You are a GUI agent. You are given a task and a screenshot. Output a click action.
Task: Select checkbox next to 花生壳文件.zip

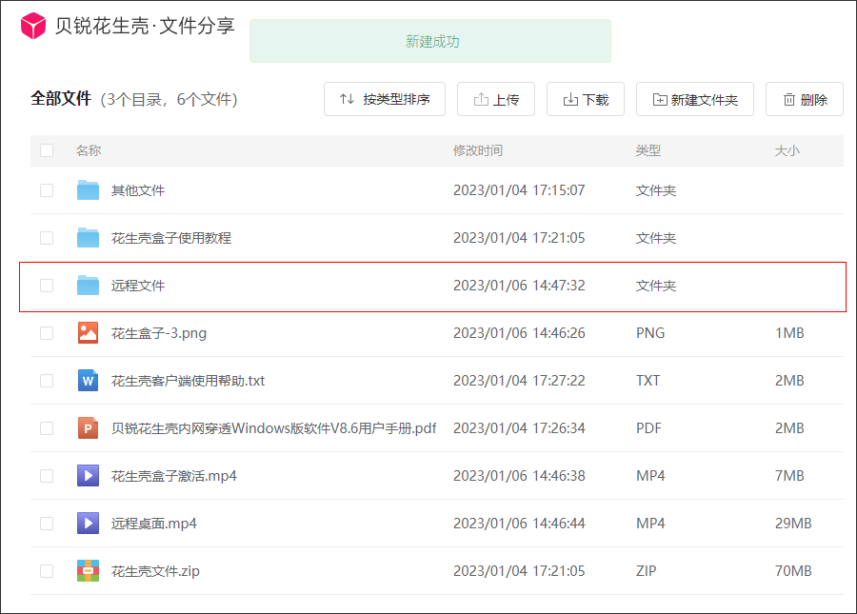(47, 571)
